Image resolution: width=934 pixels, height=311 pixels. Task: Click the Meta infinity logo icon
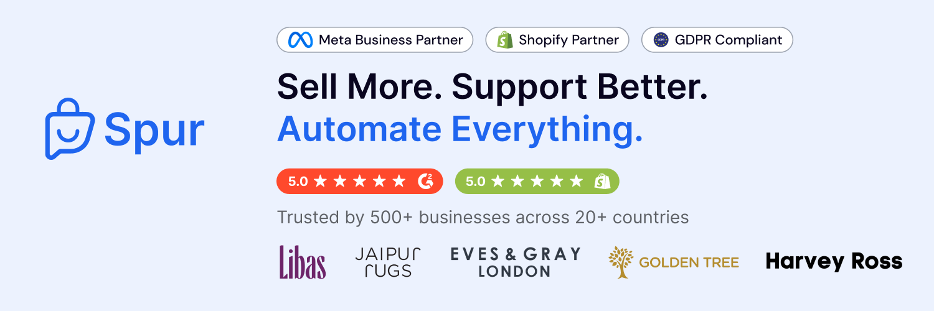(300, 40)
